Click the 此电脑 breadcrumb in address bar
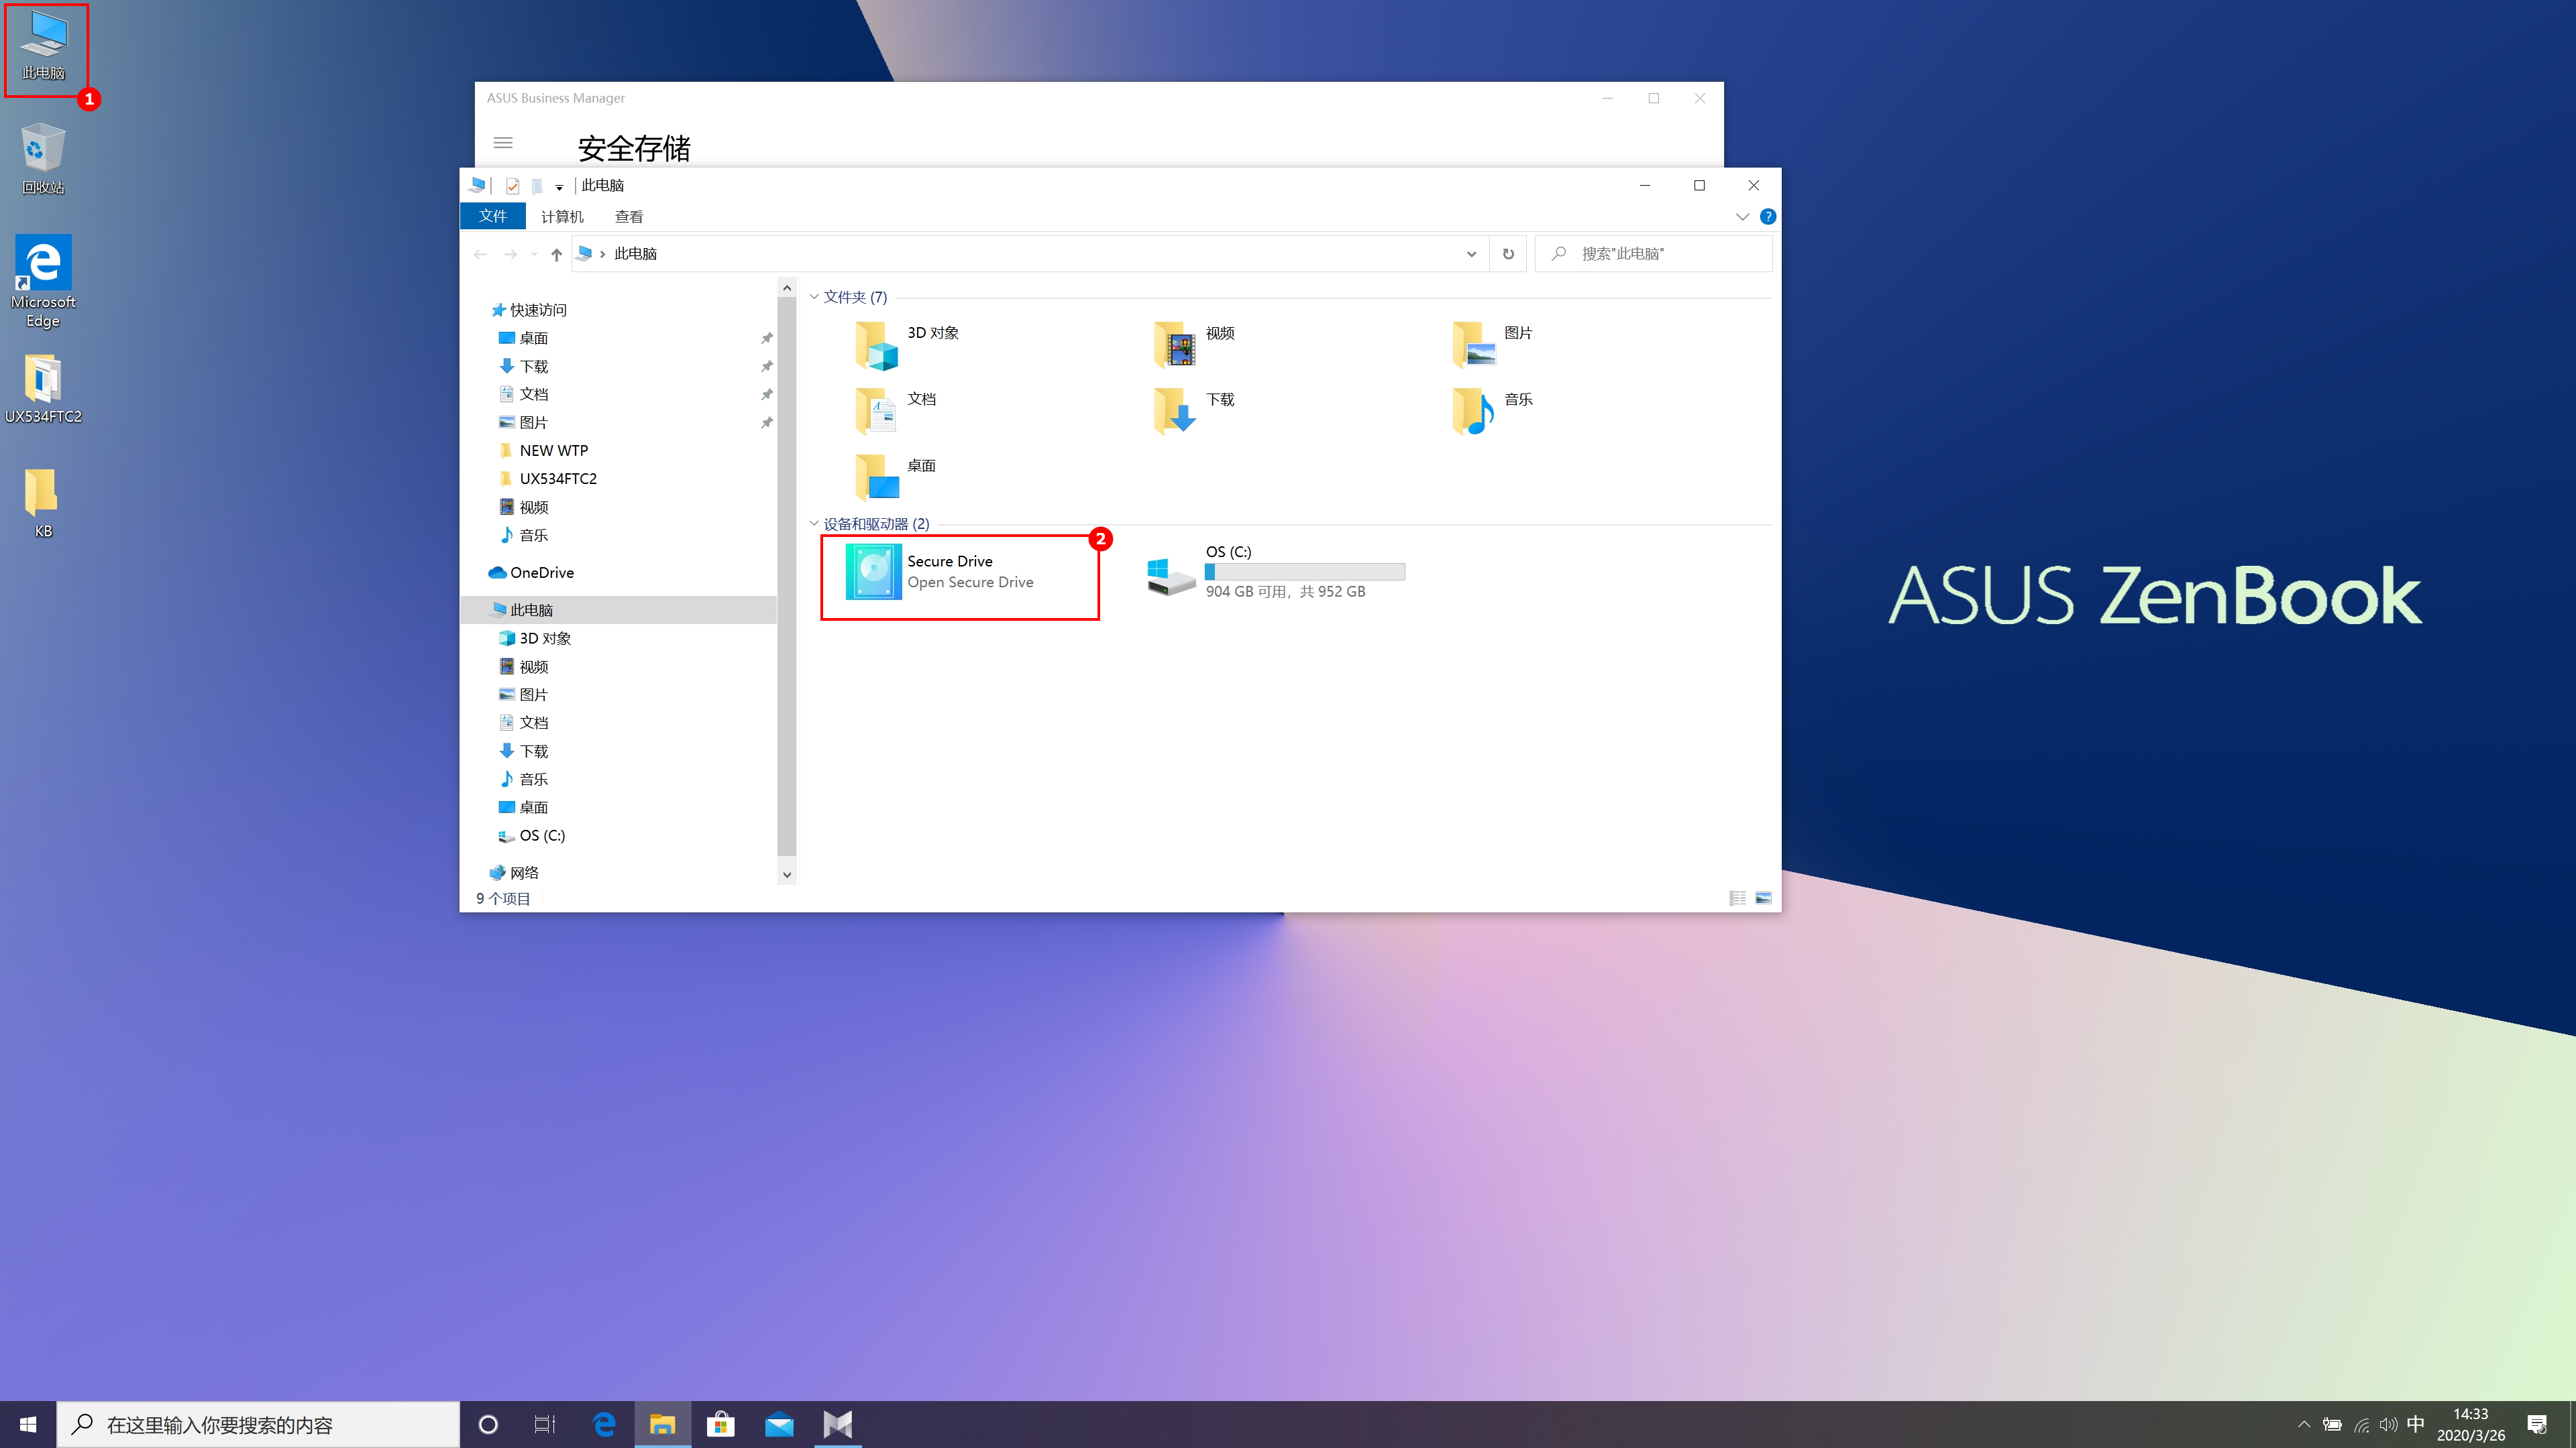 pos(635,254)
